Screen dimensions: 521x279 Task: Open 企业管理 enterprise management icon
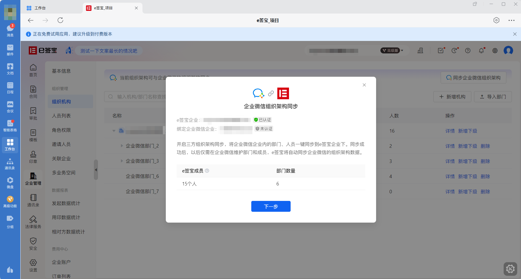pyautogui.click(x=33, y=179)
